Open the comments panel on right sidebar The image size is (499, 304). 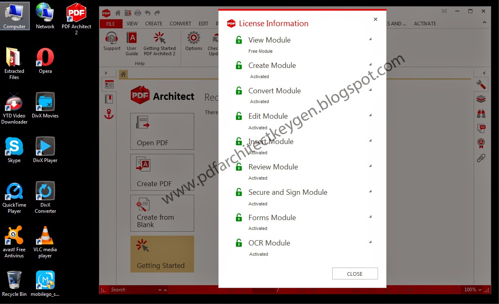[x=481, y=128]
